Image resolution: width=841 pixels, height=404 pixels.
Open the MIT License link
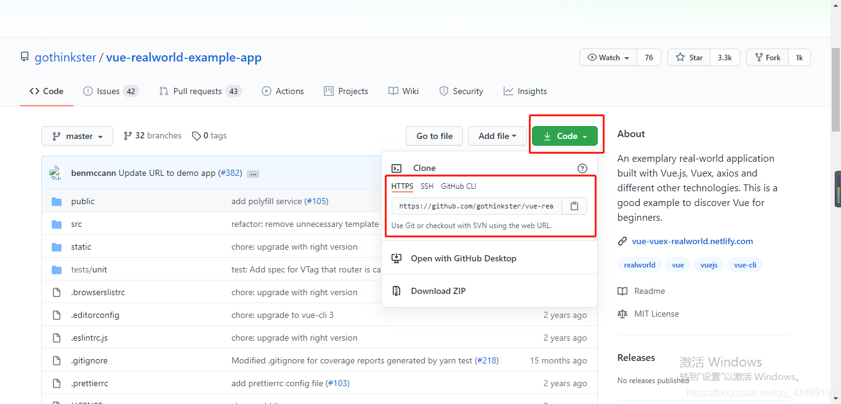[x=656, y=314]
